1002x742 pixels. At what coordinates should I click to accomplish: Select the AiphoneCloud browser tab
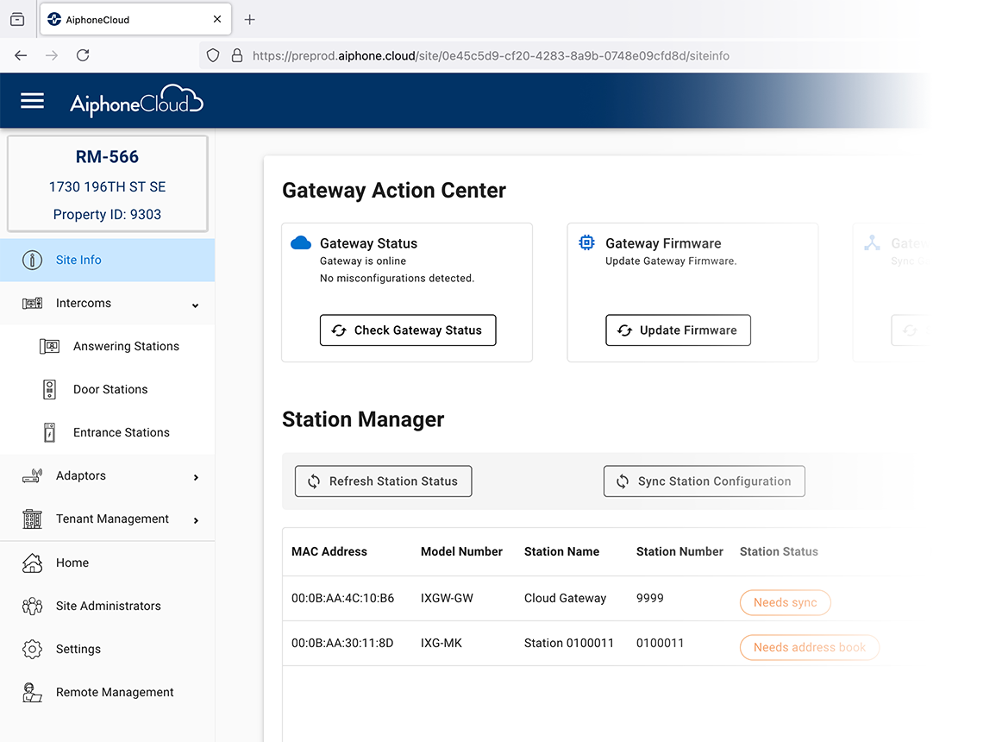pos(135,20)
